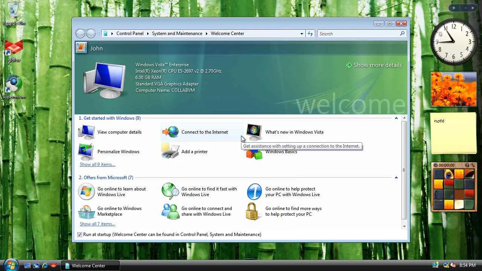
Task: Switch between windows via Quick Launch icon
Action: 36,265
